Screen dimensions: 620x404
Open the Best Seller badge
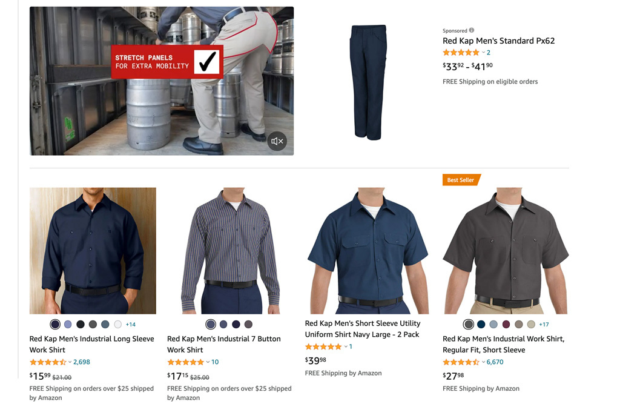[x=461, y=180]
